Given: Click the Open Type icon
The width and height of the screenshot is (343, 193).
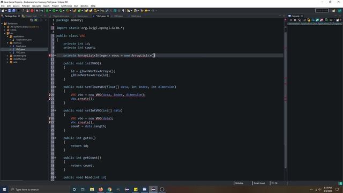Looking at the screenshot, I should pos(87,11).
